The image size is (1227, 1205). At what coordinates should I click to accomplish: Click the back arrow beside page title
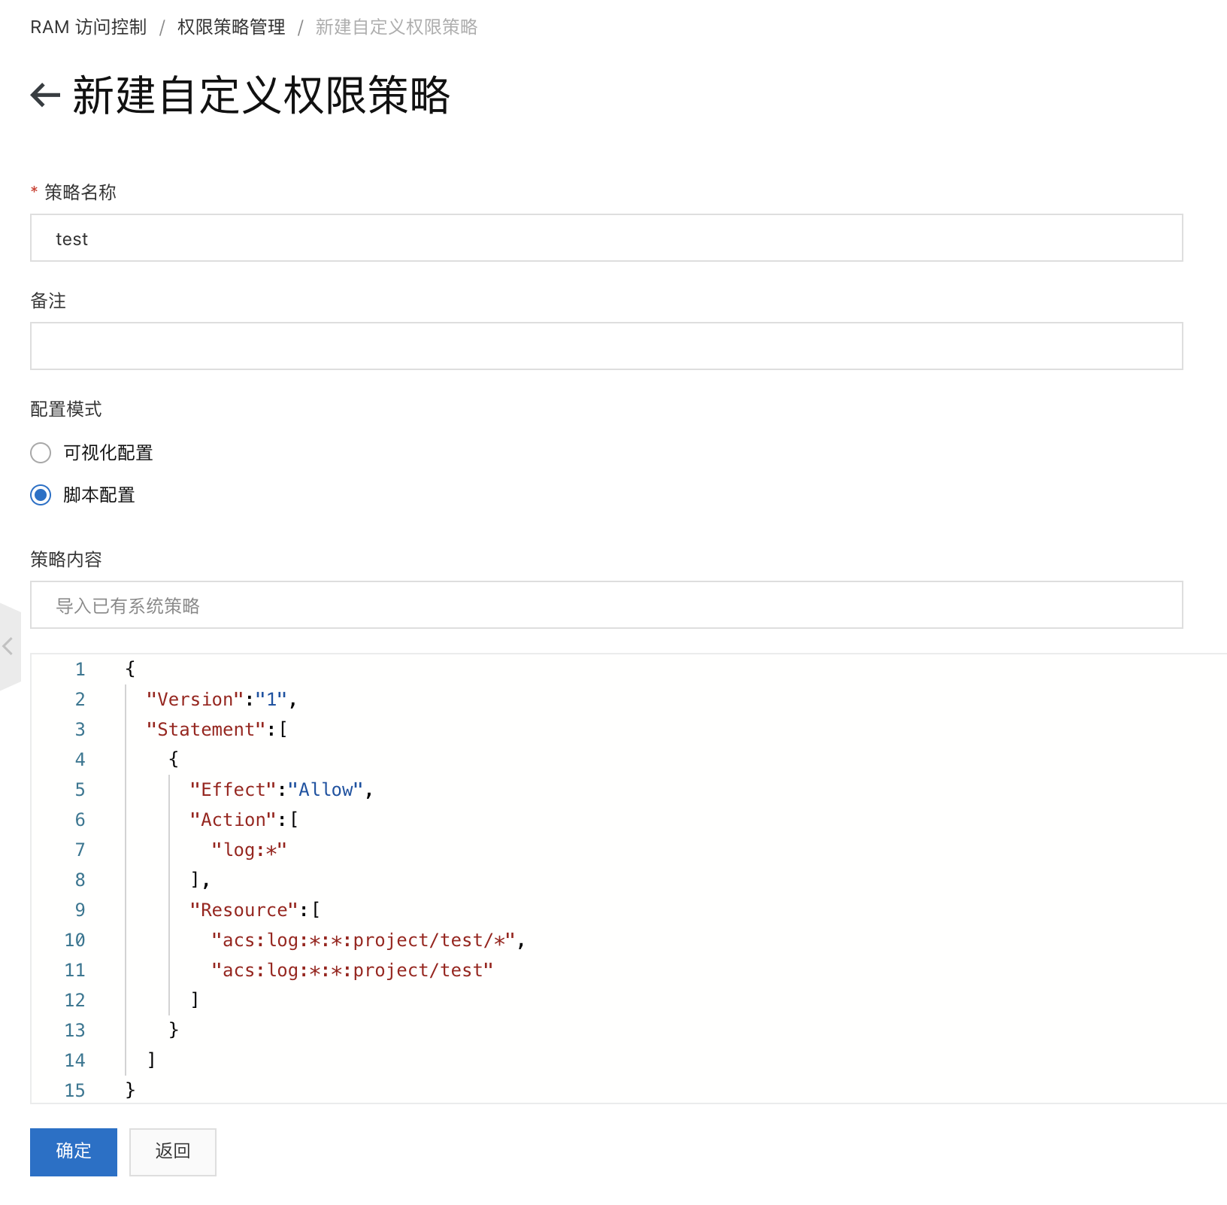point(45,95)
